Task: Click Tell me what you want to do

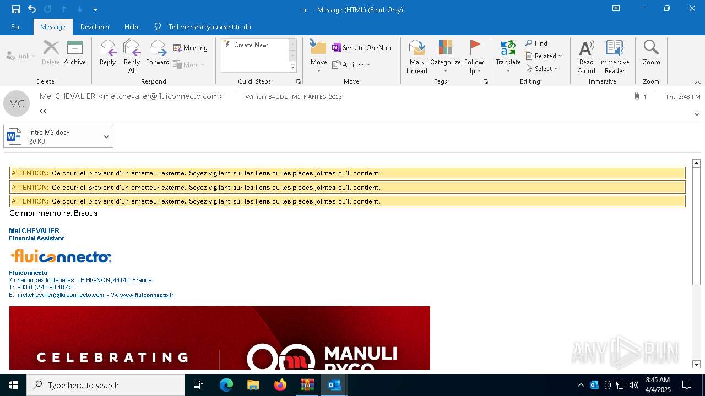Action: point(209,26)
